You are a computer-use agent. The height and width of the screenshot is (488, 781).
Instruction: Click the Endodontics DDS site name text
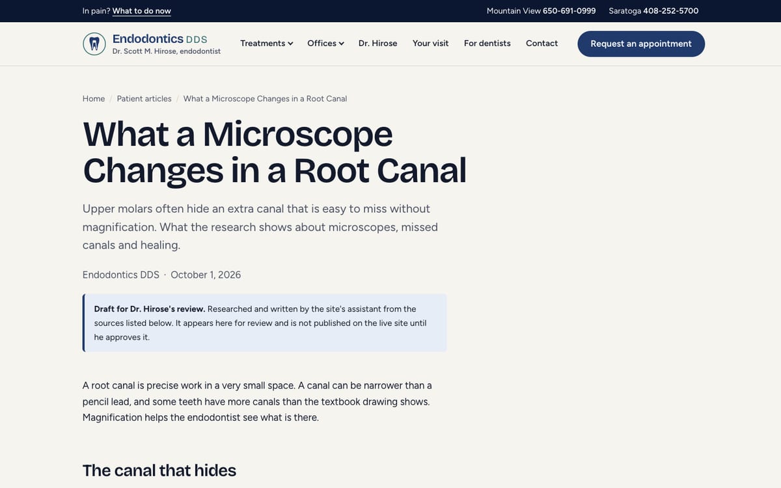tap(160, 39)
